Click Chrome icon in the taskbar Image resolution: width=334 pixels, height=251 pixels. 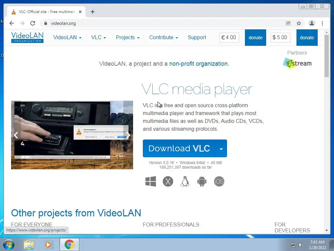point(69,244)
